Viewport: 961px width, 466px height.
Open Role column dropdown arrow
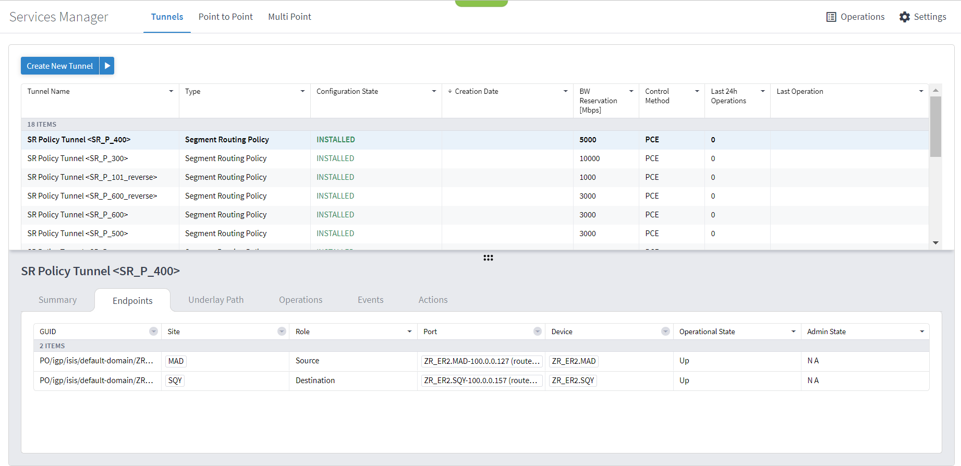tap(409, 332)
